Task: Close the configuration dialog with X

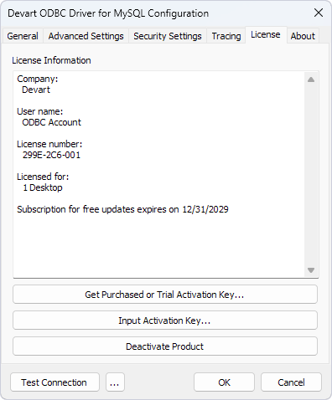Action: coord(319,13)
